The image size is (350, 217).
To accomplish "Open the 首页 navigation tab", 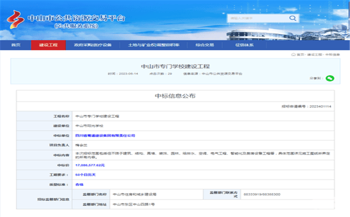I will (16, 45).
